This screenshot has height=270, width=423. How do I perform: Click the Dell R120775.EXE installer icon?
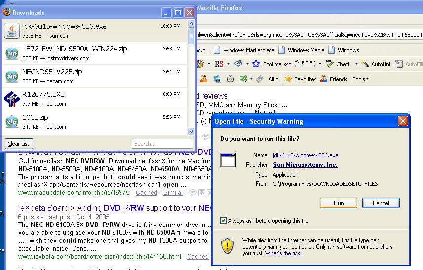(x=12, y=99)
